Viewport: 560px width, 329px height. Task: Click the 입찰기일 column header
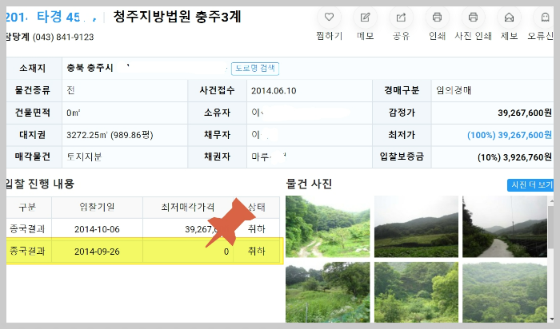pos(97,207)
